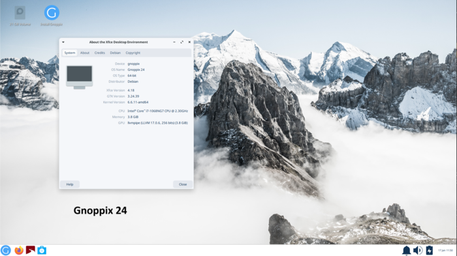Open the battery power manager icon
This screenshot has width=457, height=256.
(430, 250)
